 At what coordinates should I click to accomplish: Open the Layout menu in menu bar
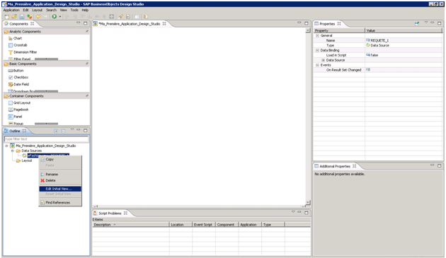point(38,10)
